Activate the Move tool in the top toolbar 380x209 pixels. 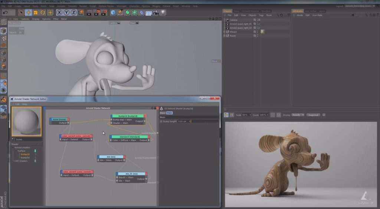(28, 12)
